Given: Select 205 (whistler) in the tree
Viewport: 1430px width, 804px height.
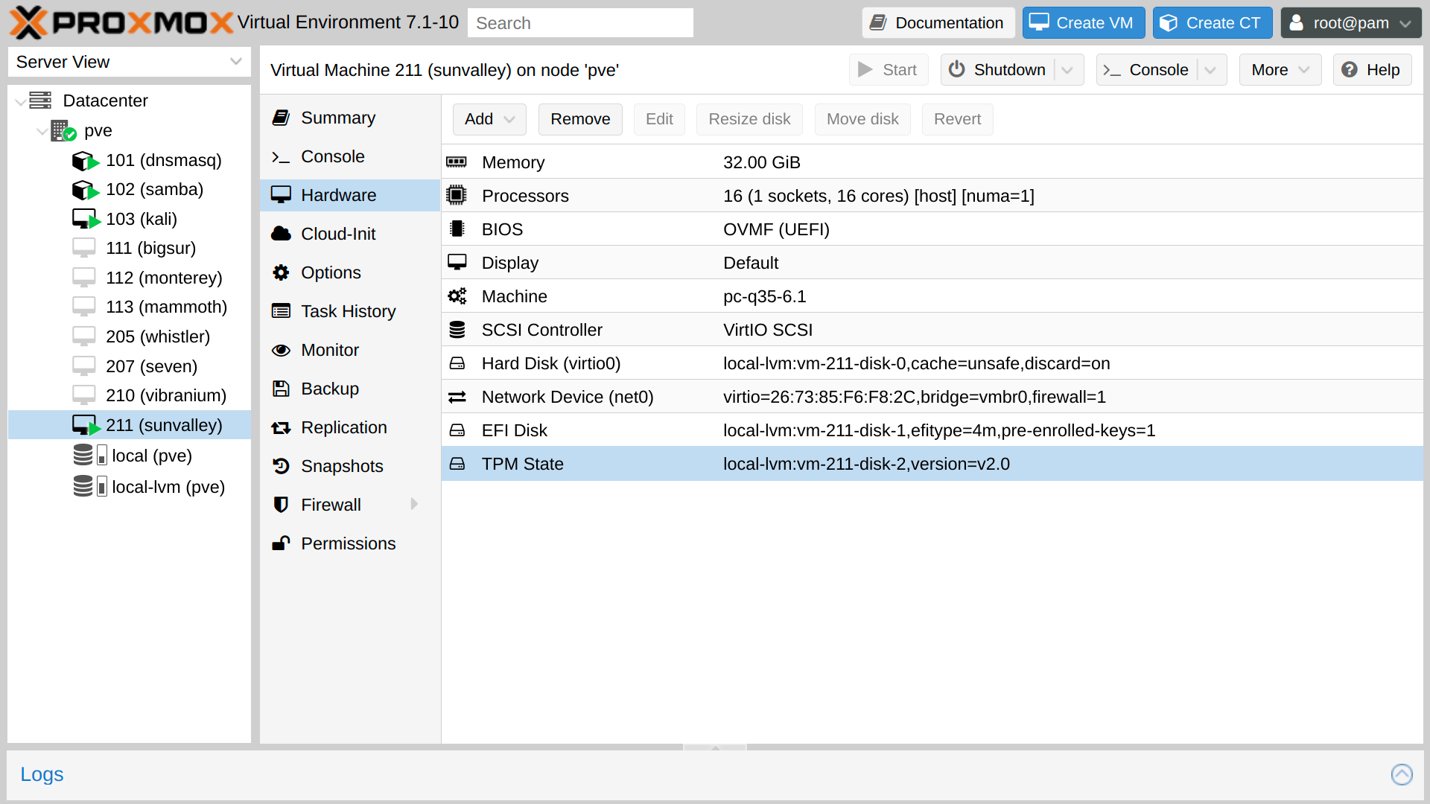Looking at the screenshot, I should click(x=130, y=336).
